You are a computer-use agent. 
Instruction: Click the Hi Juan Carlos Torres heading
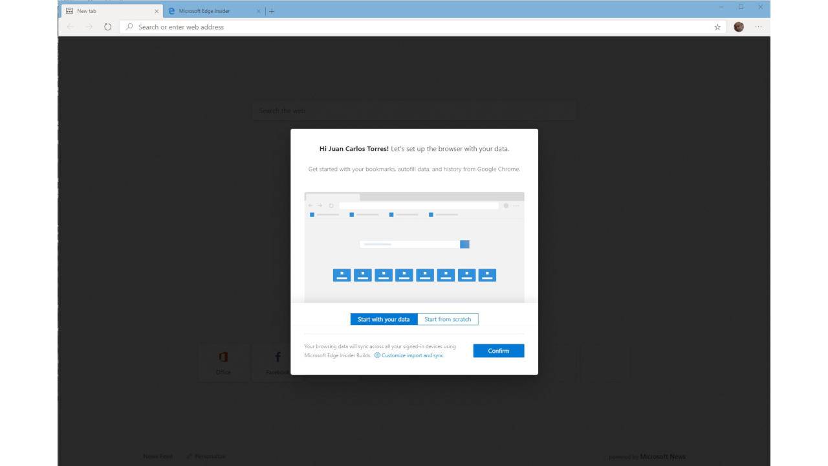click(x=354, y=149)
